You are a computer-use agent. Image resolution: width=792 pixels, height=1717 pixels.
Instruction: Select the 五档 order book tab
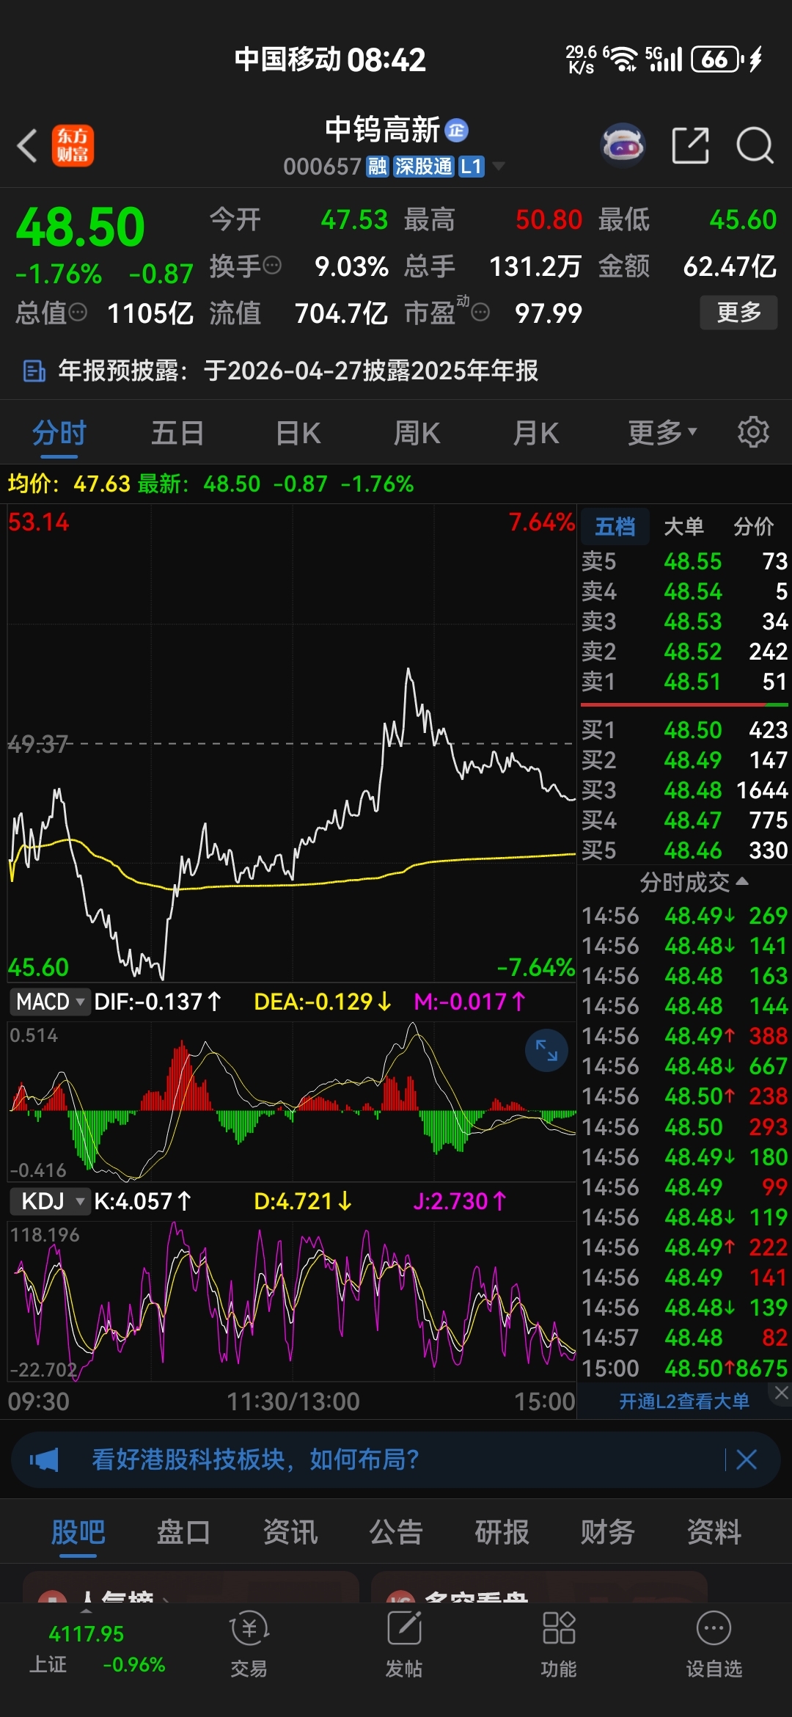click(615, 526)
